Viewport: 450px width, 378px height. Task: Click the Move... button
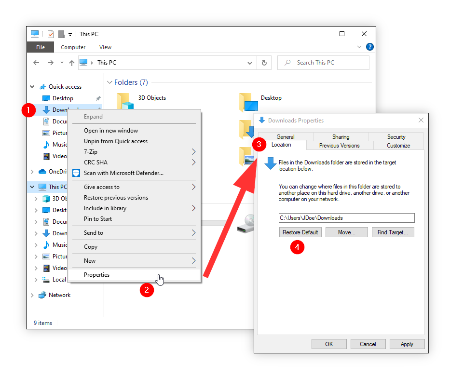click(346, 232)
